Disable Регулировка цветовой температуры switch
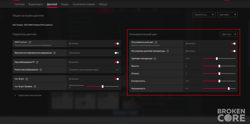The height and width of the screenshot is (124, 250). coord(233,51)
